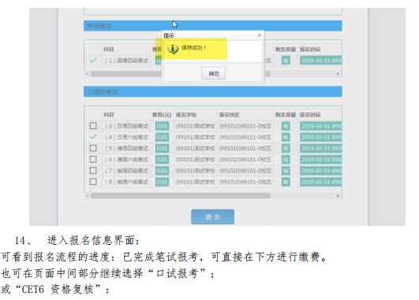The image size is (419, 300).
Task: Tick the checkbox for row (8) 俄语六级笔试
Action: (x=93, y=182)
